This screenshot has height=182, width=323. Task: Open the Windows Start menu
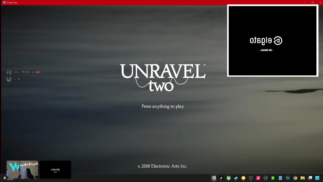pos(317,178)
